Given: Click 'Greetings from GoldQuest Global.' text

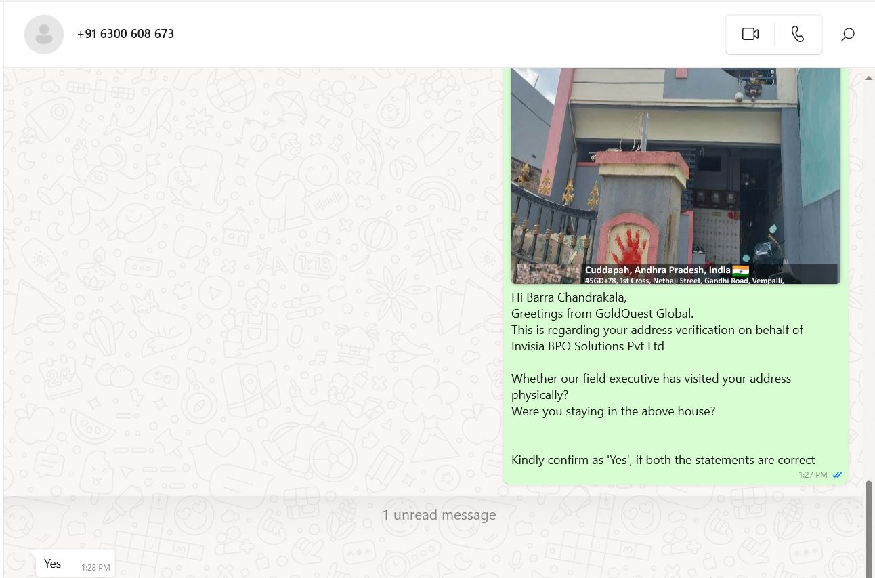Looking at the screenshot, I should [602, 314].
